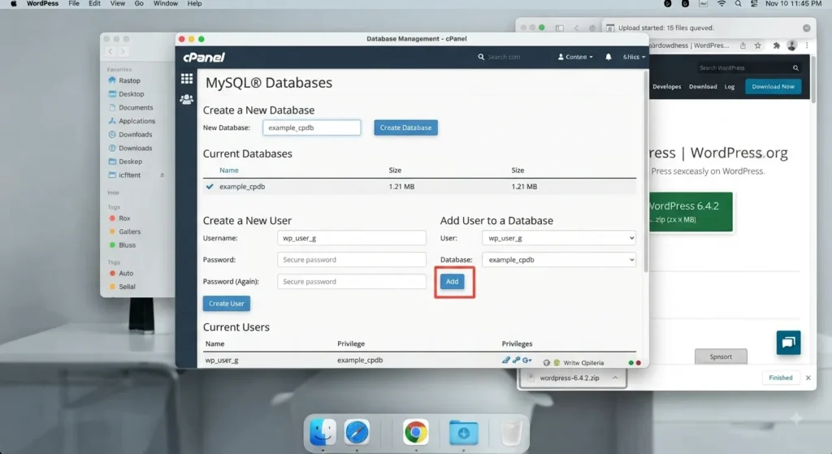Click the Apple menu logo
The image size is (832, 454).
point(14,4)
